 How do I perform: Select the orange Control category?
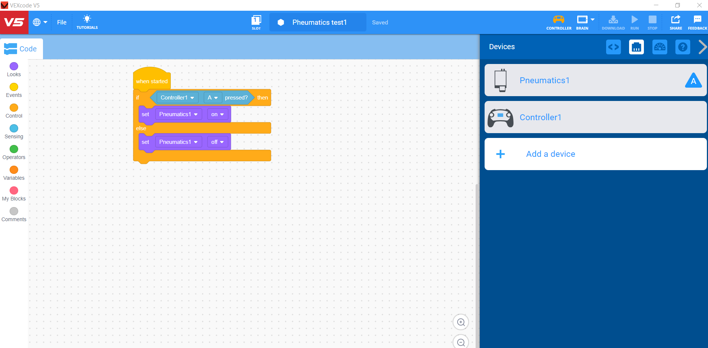pyautogui.click(x=14, y=111)
